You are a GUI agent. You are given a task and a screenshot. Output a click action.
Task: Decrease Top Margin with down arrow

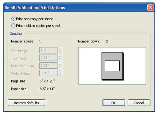pos(60,59)
